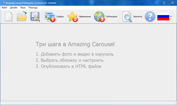Screen dimensions: 177x105
Task: Click heading 'Три шага в Amazing Carousel'
Action: coord(75,44)
